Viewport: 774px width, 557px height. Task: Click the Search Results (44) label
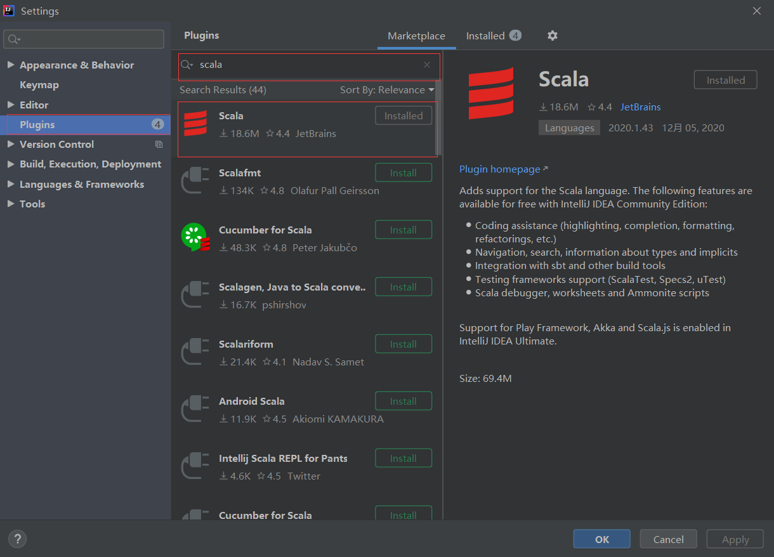pos(223,90)
